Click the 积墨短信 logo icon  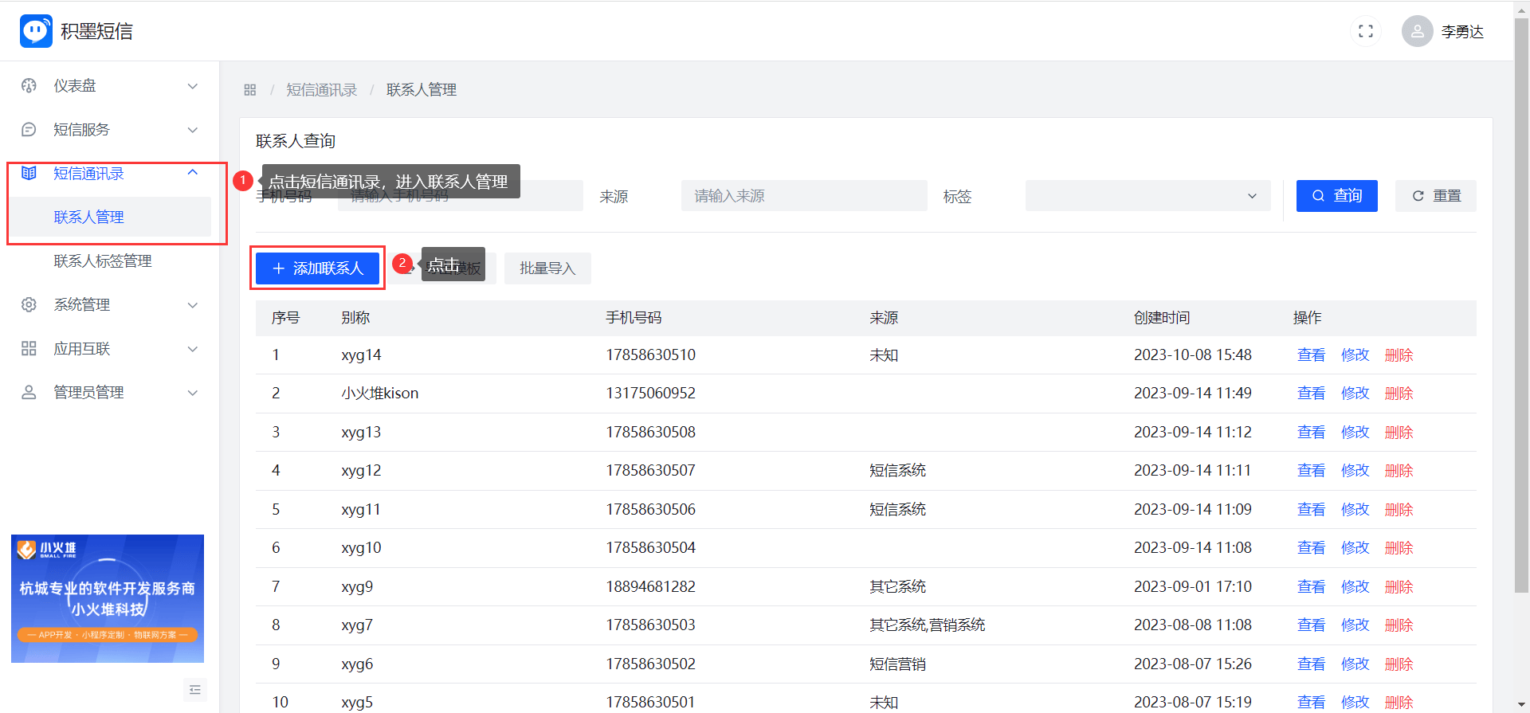(36, 31)
